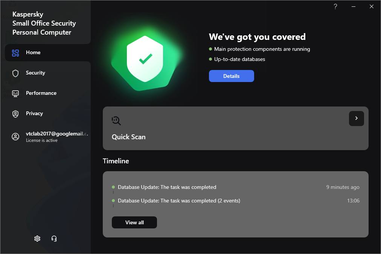
Task: Switch to the Security section
Action: 35,73
